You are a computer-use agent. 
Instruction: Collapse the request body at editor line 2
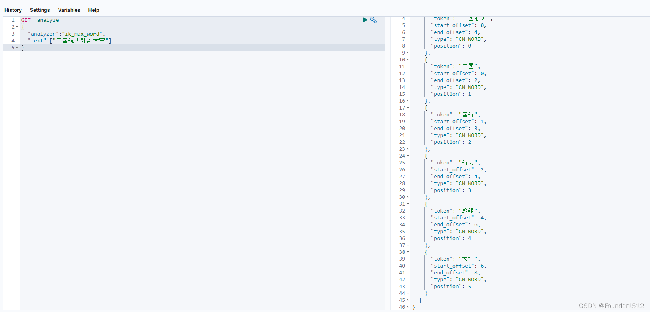pos(17,27)
